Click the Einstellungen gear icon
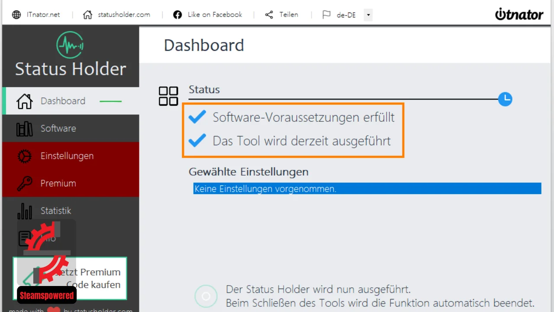This screenshot has width=554, height=312. click(x=25, y=156)
